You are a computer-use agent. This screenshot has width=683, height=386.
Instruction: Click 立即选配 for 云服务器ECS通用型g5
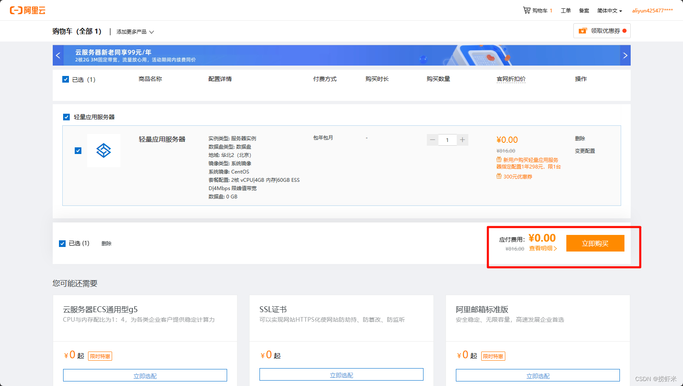click(145, 376)
